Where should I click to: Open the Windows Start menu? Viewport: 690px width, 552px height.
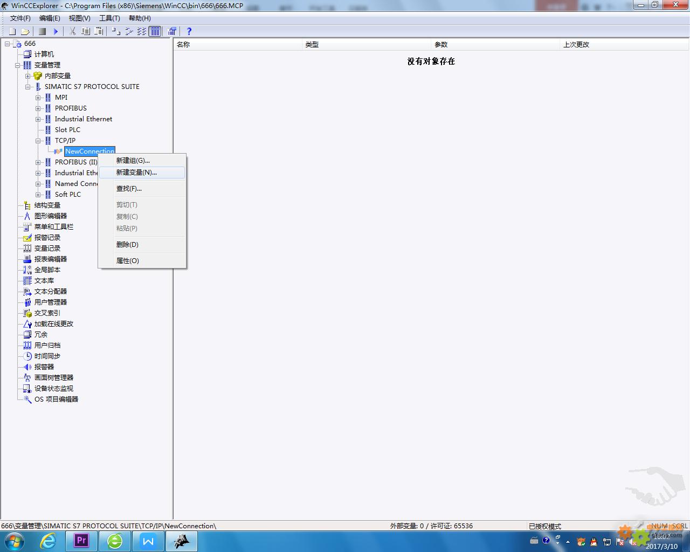[x=15, y=541]
